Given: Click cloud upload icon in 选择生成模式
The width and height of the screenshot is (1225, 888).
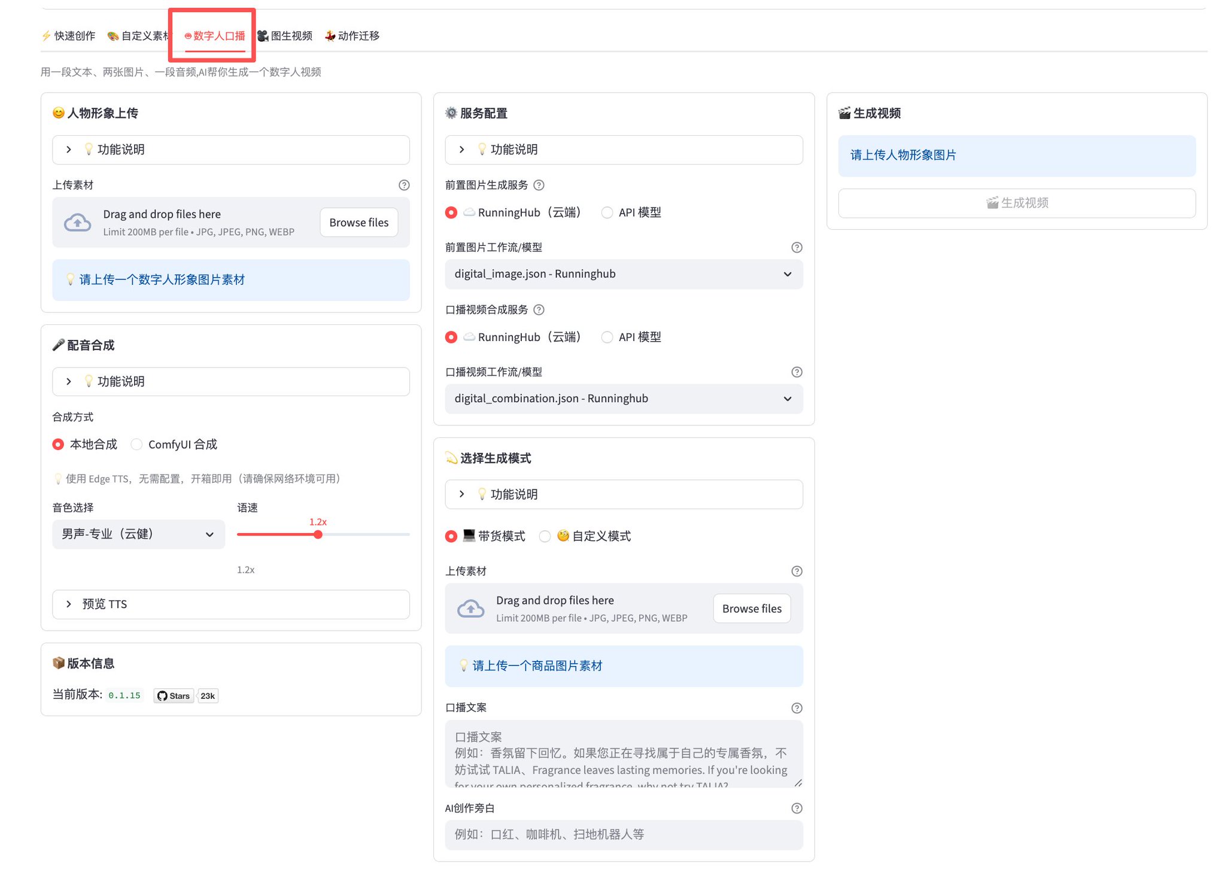Looking at the screenshot, I should point(471,609).
